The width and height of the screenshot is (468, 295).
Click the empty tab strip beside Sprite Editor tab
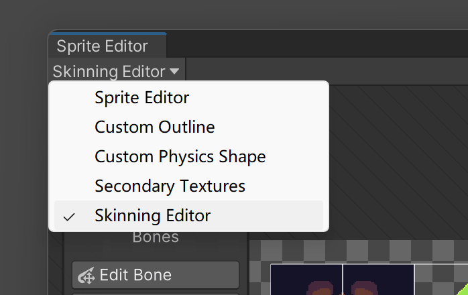pos(317,45)
